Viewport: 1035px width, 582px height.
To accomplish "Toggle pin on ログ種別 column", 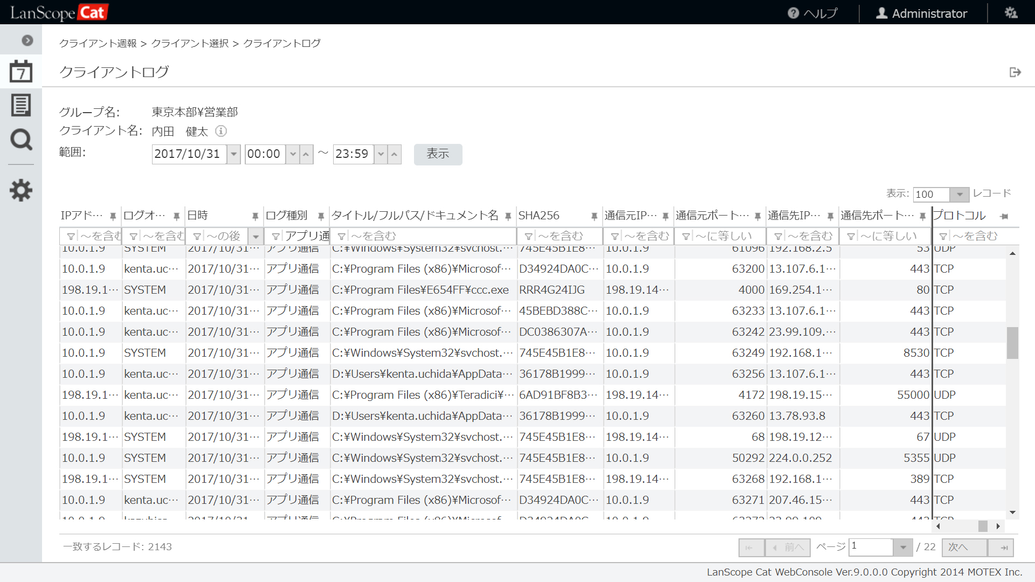I will tap(321, 216).
